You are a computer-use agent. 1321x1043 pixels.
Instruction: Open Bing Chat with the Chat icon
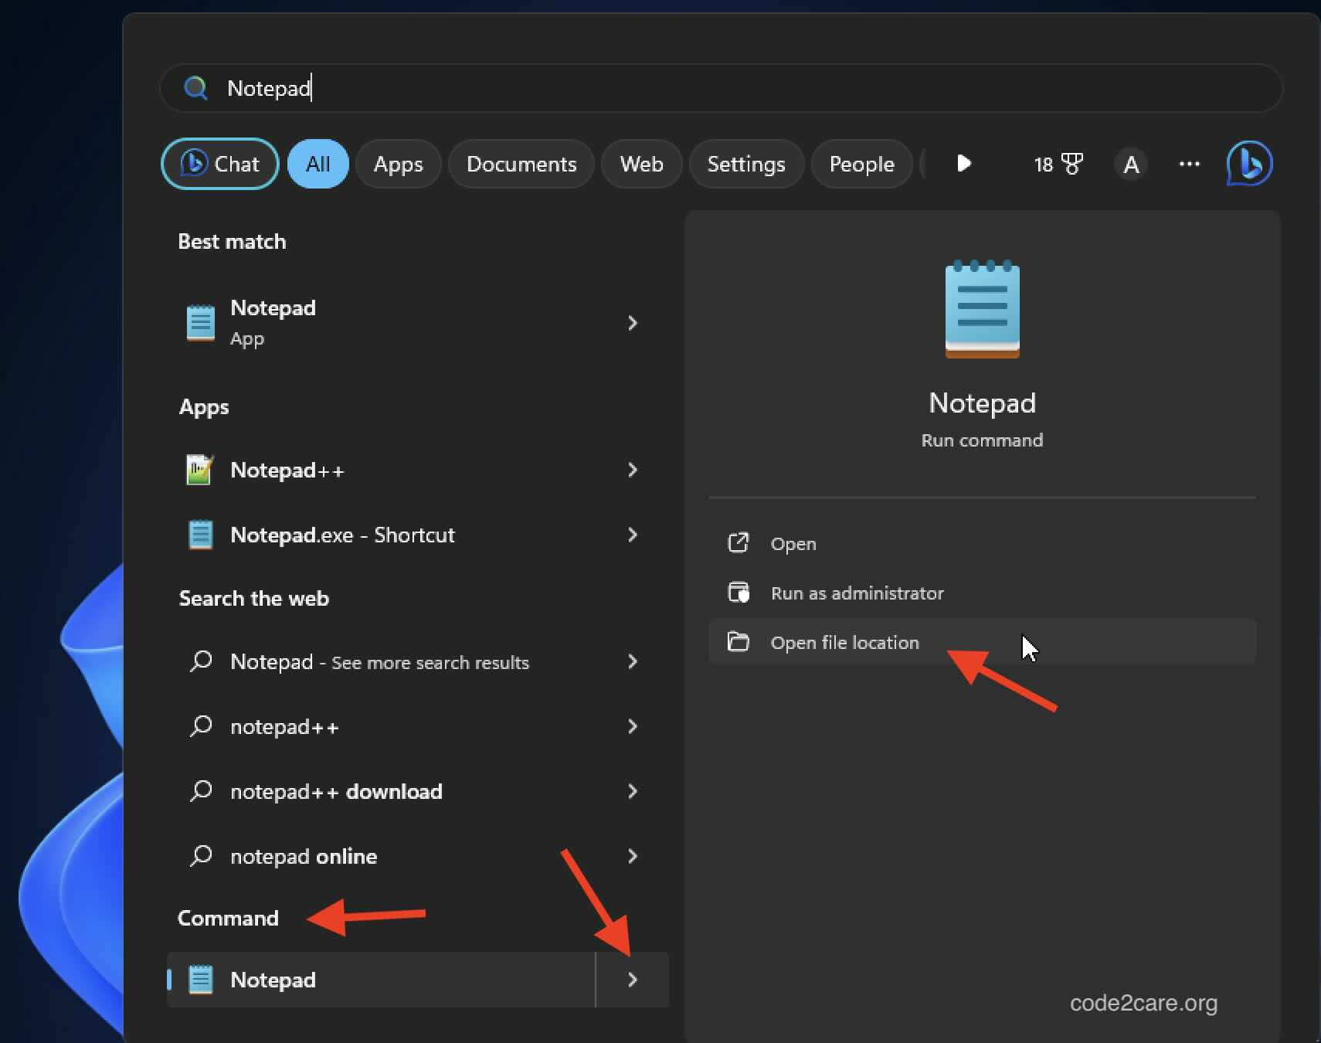[x=219, y=164]
